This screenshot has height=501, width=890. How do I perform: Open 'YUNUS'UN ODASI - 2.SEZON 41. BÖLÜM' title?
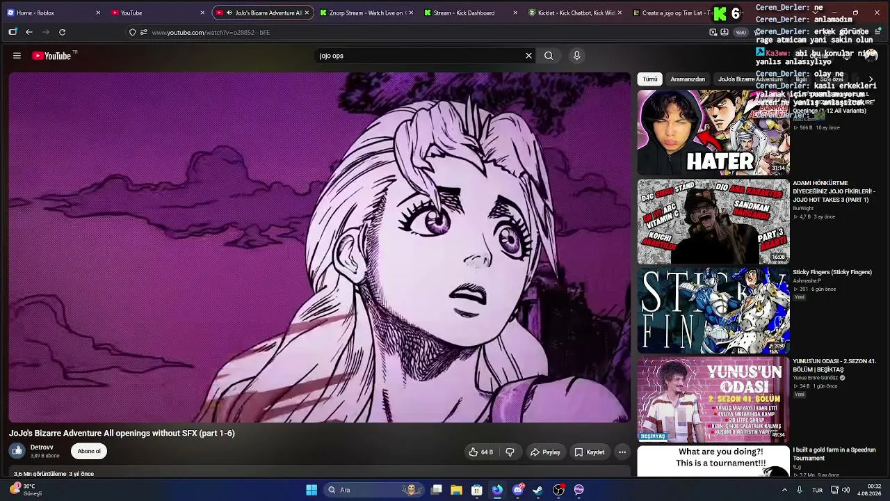tap(834, 365)
